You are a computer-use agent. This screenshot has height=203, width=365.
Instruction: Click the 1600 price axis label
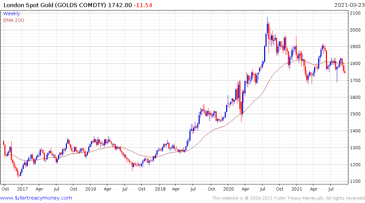click(x=355, y=97)
